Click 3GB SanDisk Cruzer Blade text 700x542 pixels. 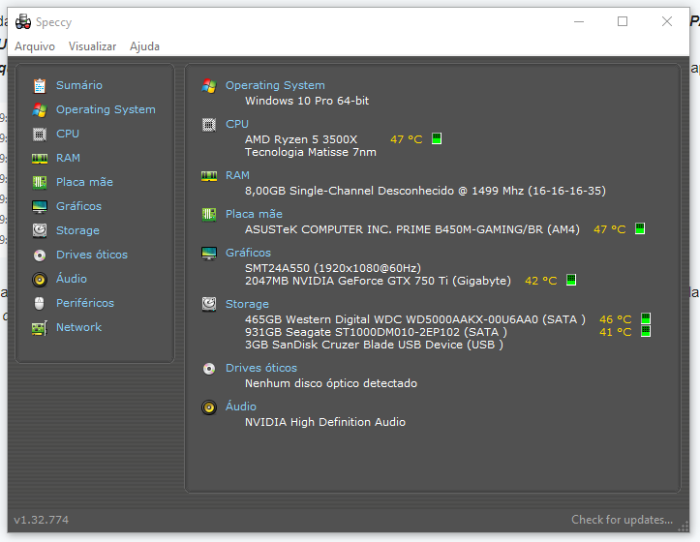(x=374, y=345)
